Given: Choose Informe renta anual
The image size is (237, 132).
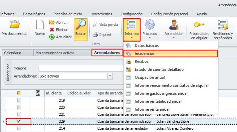Looking at the screenshot, I should [x=171, y=109].
